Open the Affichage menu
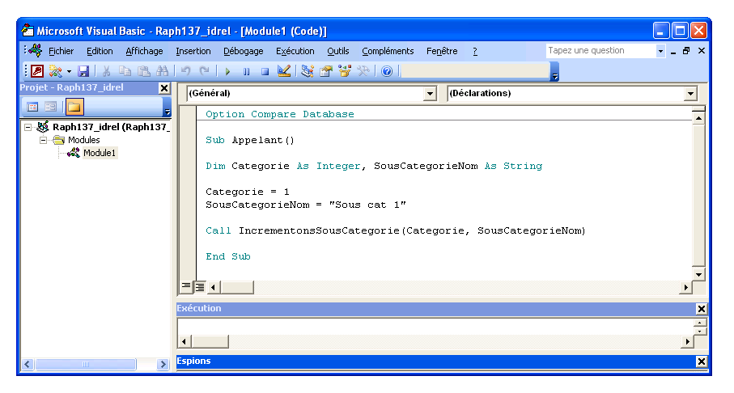734x393 pixels. (x=144, y=51)
